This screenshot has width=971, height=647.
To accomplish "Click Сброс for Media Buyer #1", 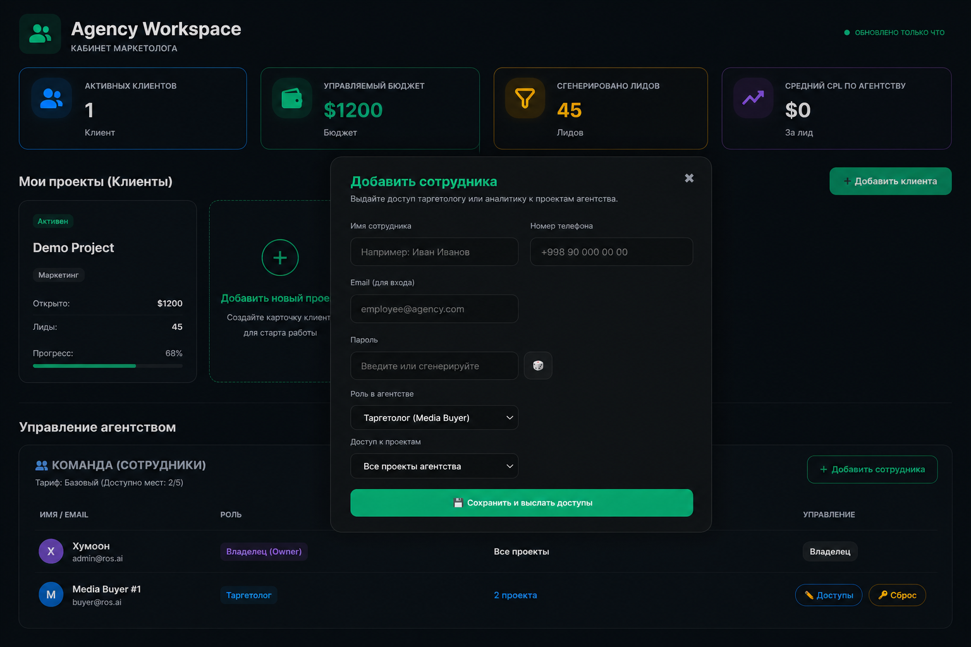I will 897,595.
